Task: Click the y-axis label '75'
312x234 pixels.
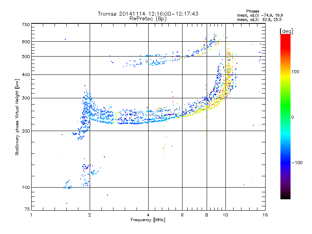Action: pos(27,209)
